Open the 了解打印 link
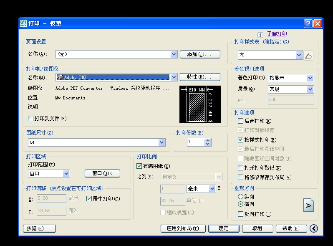This screenshot has height=246, width=333. pyautogui.click(x=277, y=34)
